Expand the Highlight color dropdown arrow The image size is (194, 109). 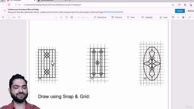156,17
